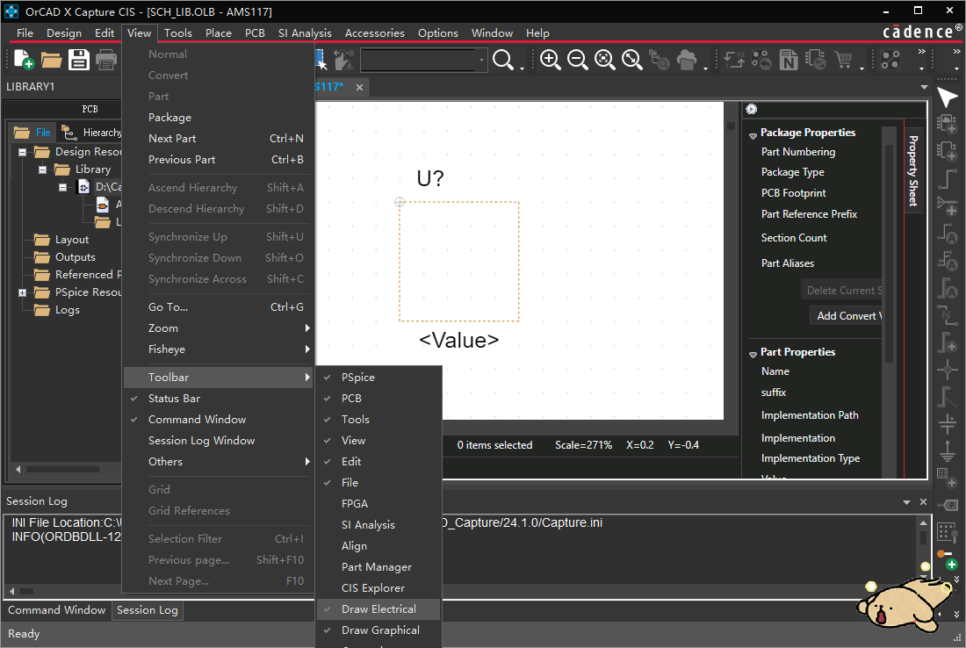Open the Others submenu
The height and width of the screenshot is (648, 966).
219,461
